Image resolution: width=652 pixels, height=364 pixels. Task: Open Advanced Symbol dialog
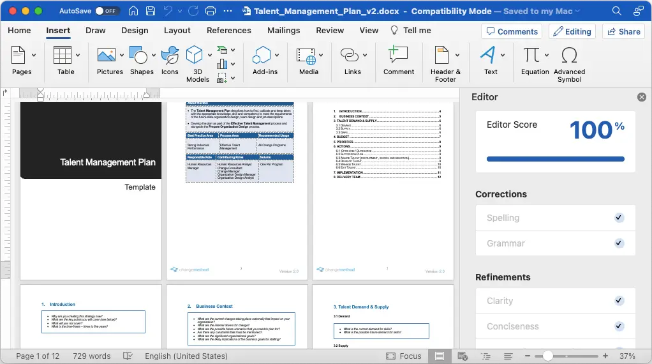click(x=569, y=64)
